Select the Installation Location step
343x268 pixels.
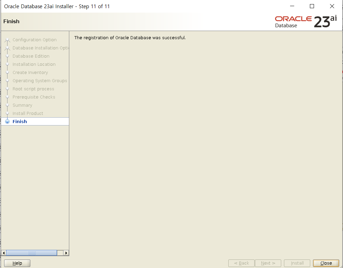[x=34, y=64]
